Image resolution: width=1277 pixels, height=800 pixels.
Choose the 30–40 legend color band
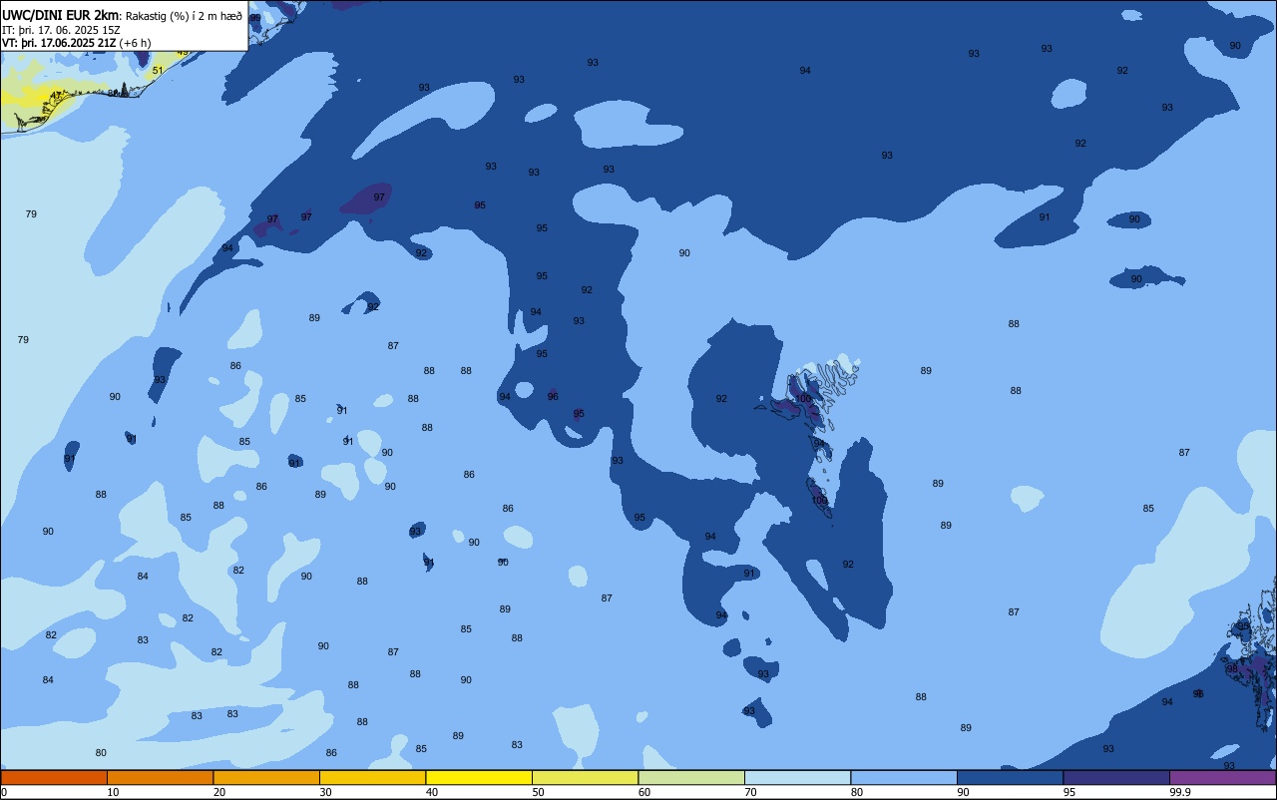372,777
